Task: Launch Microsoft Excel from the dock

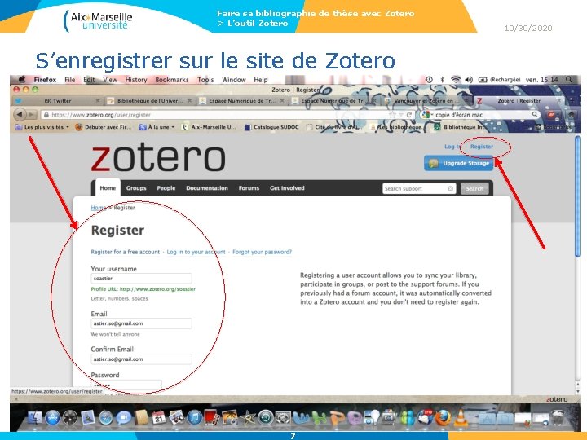Action: [x=319, y=417]
